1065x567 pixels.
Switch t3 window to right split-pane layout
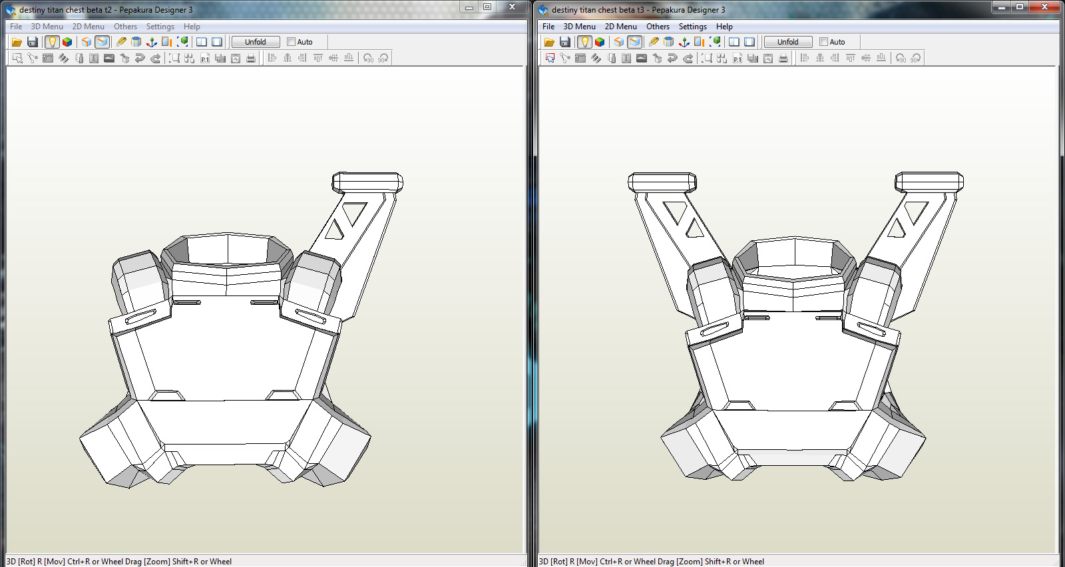pos(749,42)
